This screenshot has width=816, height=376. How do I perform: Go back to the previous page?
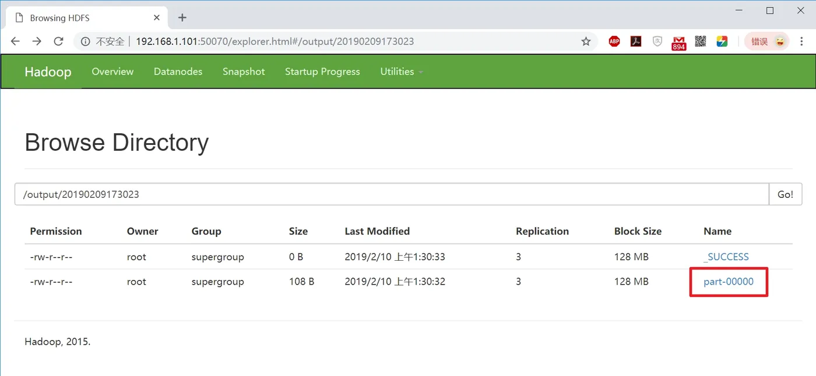[15, 41]
